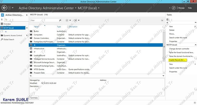Select the Program Data folder icon

[31, 73]
